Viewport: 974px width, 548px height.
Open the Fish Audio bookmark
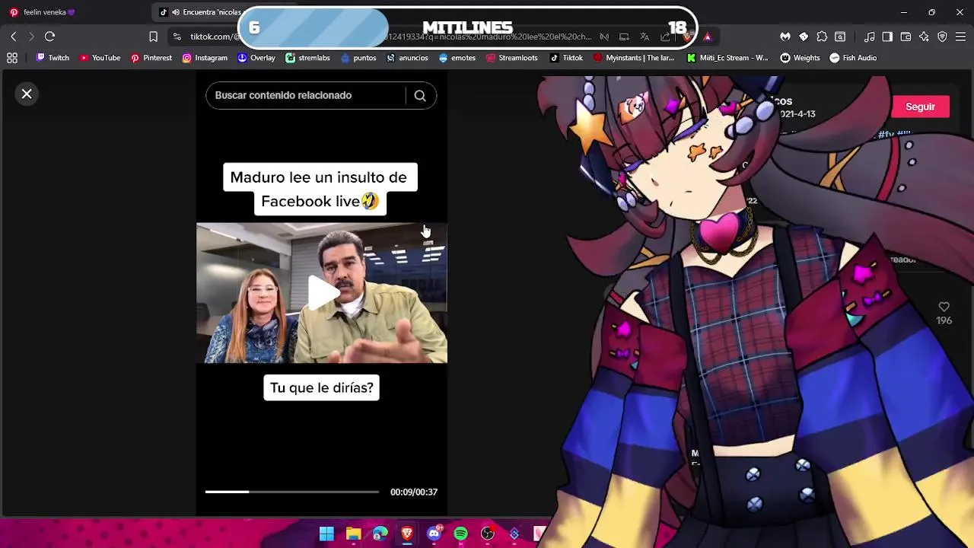[x=853, y=58]
